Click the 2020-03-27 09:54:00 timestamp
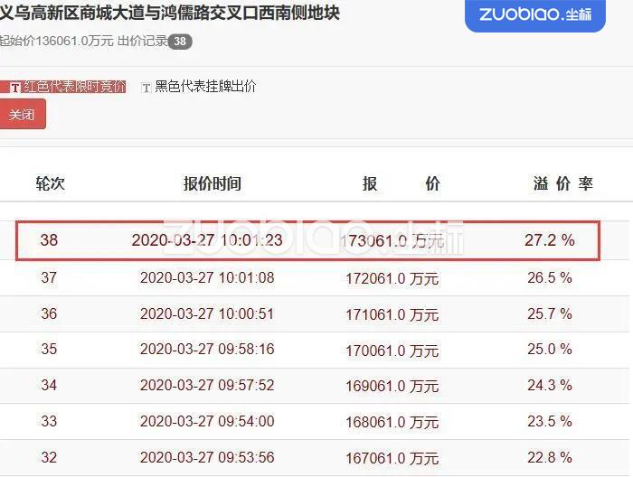Image resolution: width=633 pixels, height=477 pixels. tap(207, 421)
